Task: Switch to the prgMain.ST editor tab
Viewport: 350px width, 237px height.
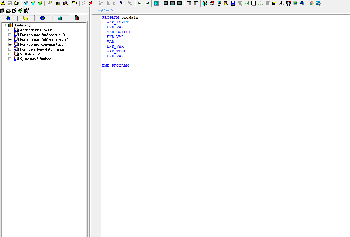Action: (104, 10)
